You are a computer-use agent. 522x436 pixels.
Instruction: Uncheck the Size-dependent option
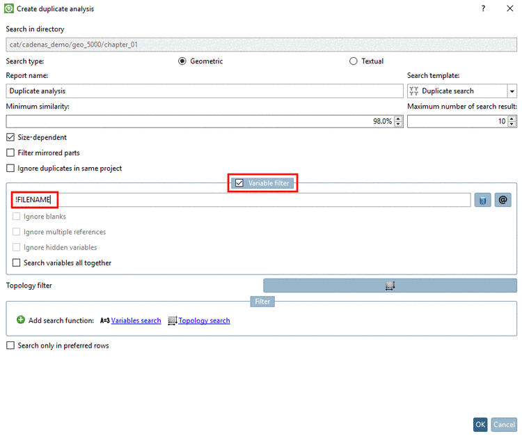[x=10, y=137]
